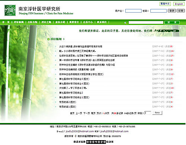Open the 业务介绍 services menu item
Viewport: 186px width, 145px height.
tap(60, 22)
